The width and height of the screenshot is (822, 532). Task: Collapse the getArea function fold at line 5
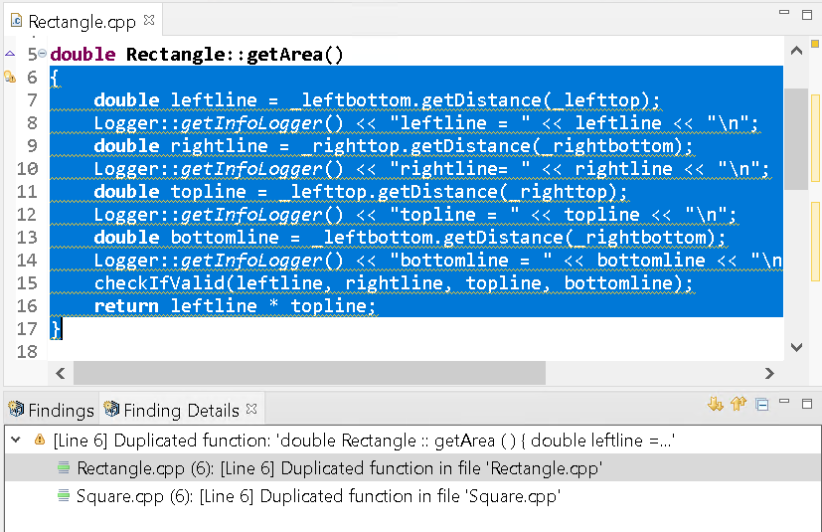pos(42,53)
